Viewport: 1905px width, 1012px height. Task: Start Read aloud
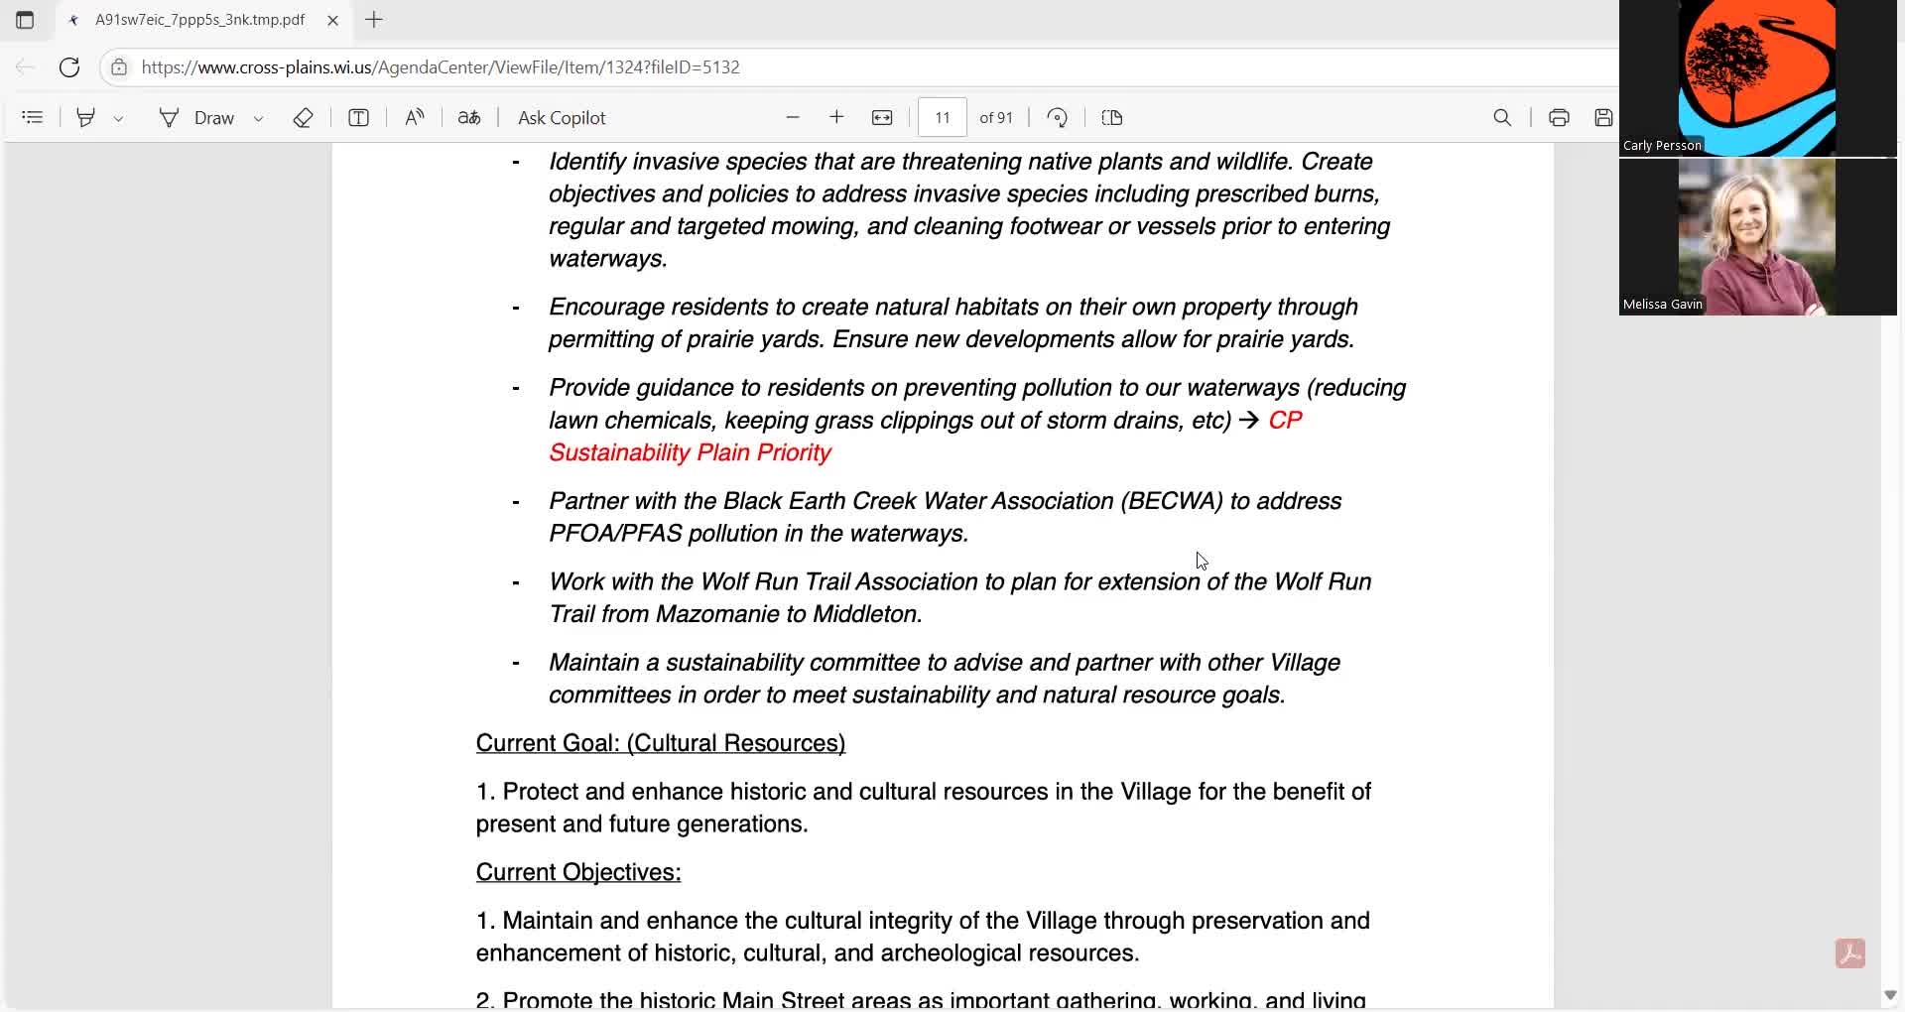pos(415,118)
